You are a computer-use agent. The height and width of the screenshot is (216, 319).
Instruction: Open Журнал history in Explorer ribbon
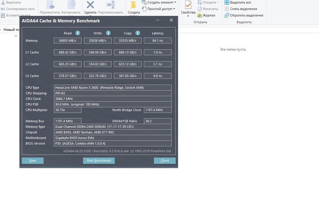(206, 15)
